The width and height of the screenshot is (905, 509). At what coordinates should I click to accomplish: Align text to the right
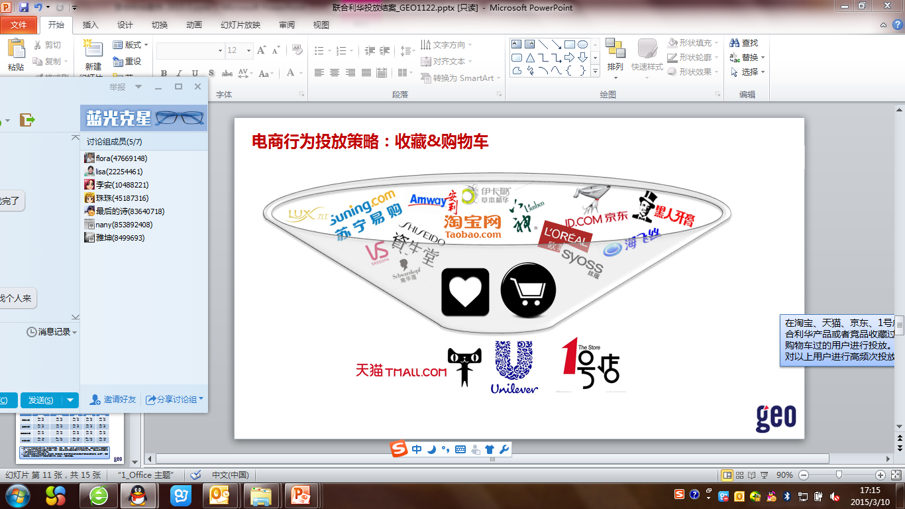350,73
